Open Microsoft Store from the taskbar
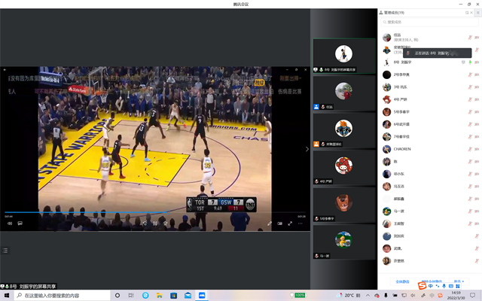482x301 pixels. coord(174,295)
